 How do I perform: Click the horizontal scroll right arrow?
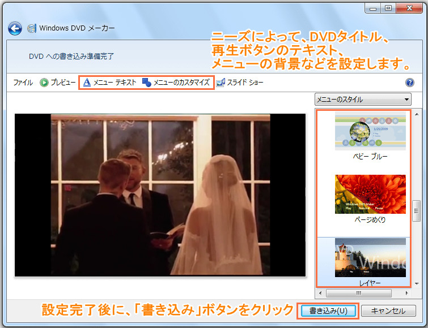[x=406, y=293]
